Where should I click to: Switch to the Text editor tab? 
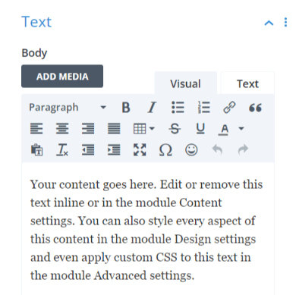(247, 83)
